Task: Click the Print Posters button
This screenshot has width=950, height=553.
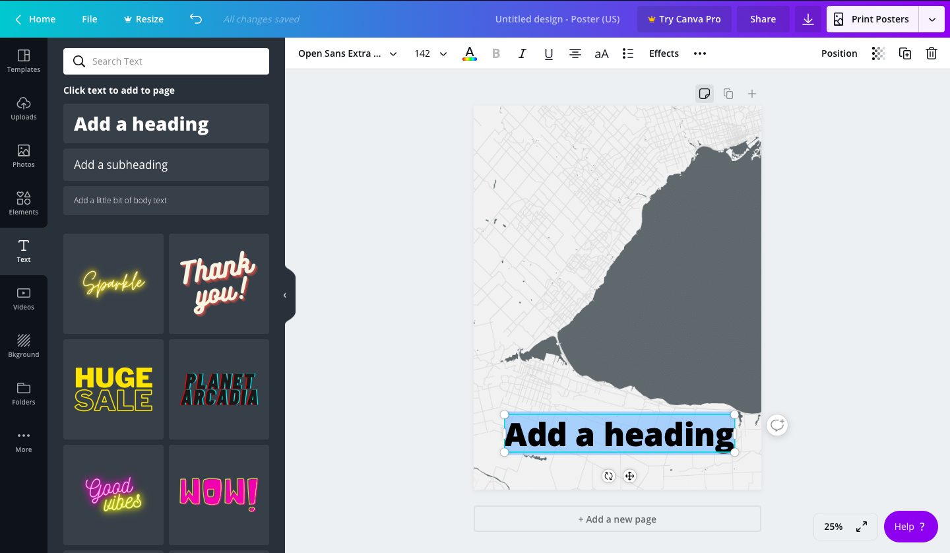Action: pyautogui.click(x=872, y=19)
